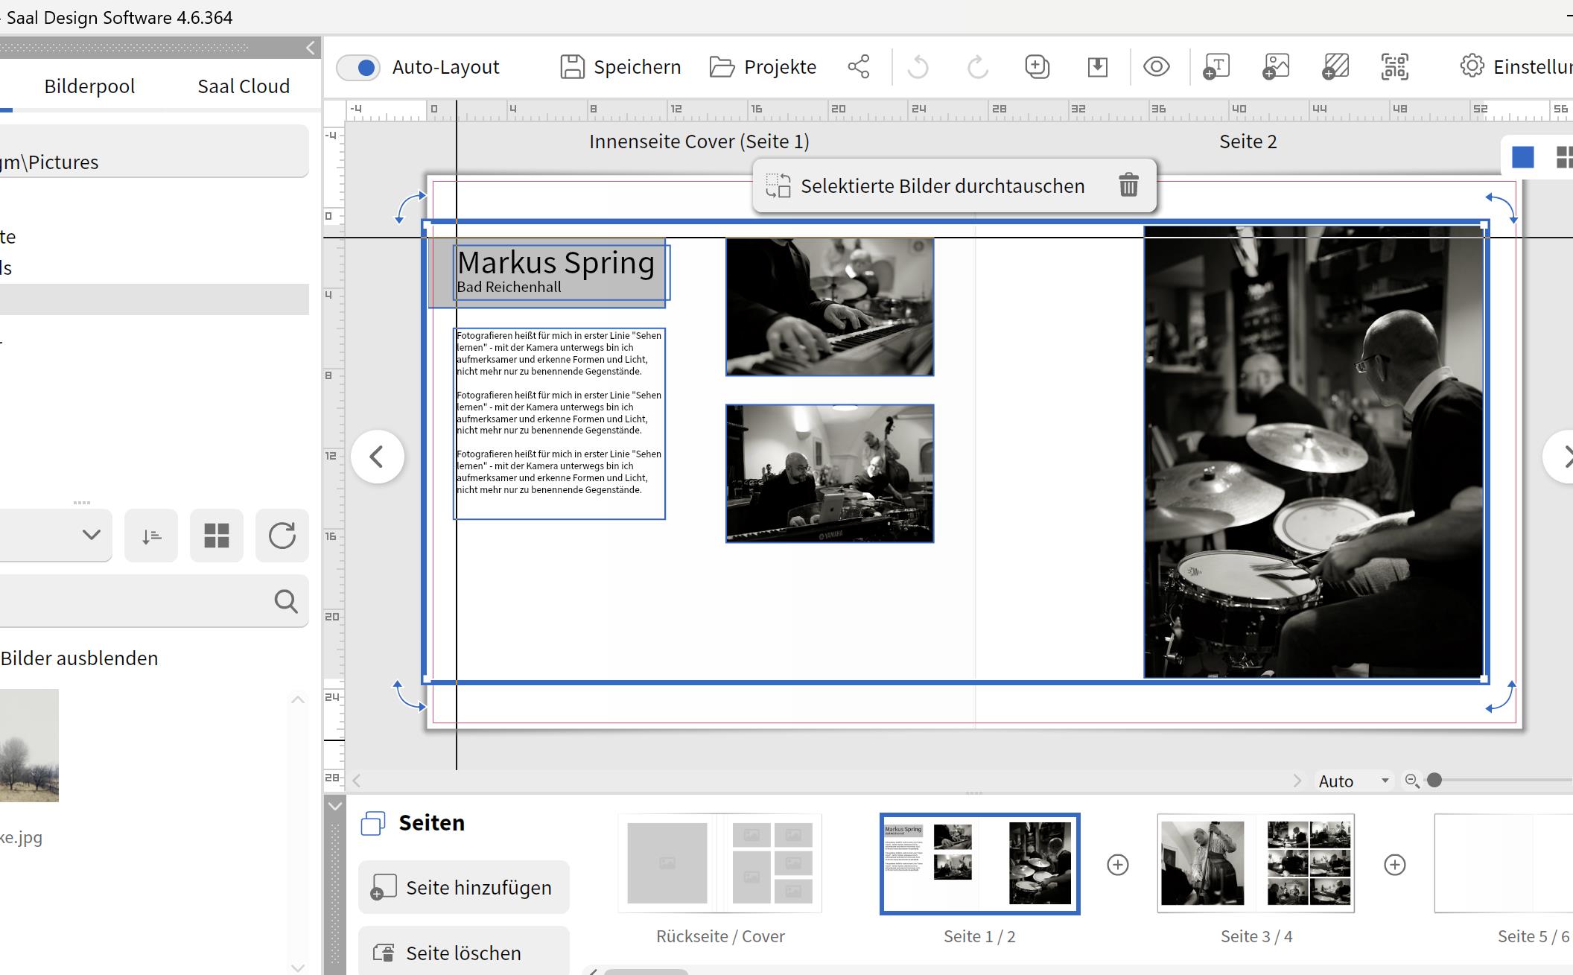
Task: Click the Speichern button
Action: 620,67
